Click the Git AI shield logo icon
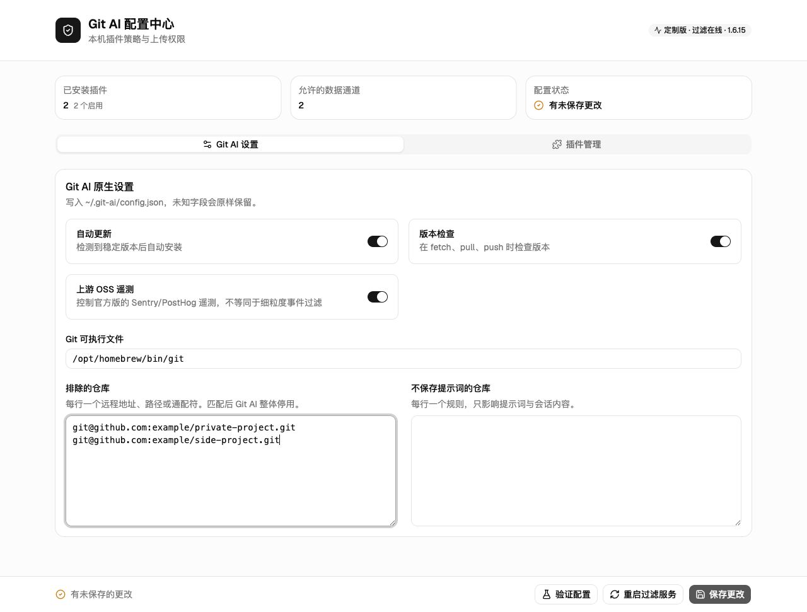The height and width of the screenshot is (612, 807). point(68,30)
